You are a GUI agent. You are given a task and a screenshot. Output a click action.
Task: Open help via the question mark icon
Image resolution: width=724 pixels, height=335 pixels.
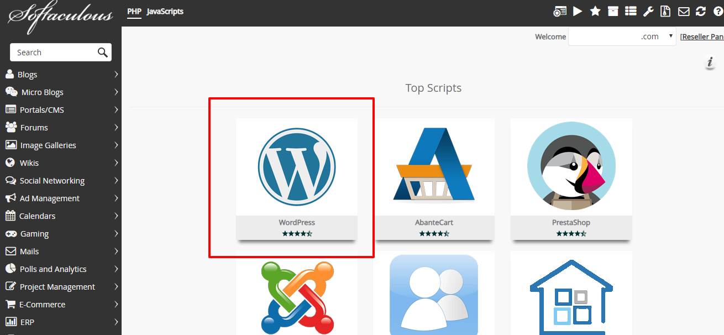(x=718, y=11)
